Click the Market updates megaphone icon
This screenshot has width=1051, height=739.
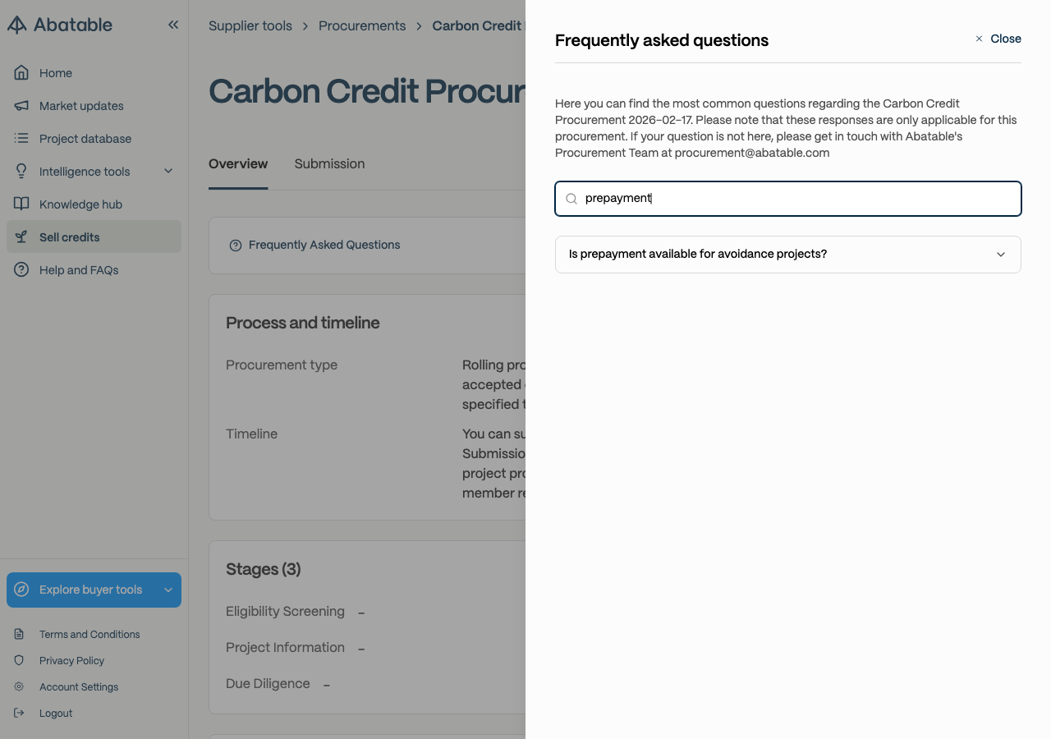21,105
